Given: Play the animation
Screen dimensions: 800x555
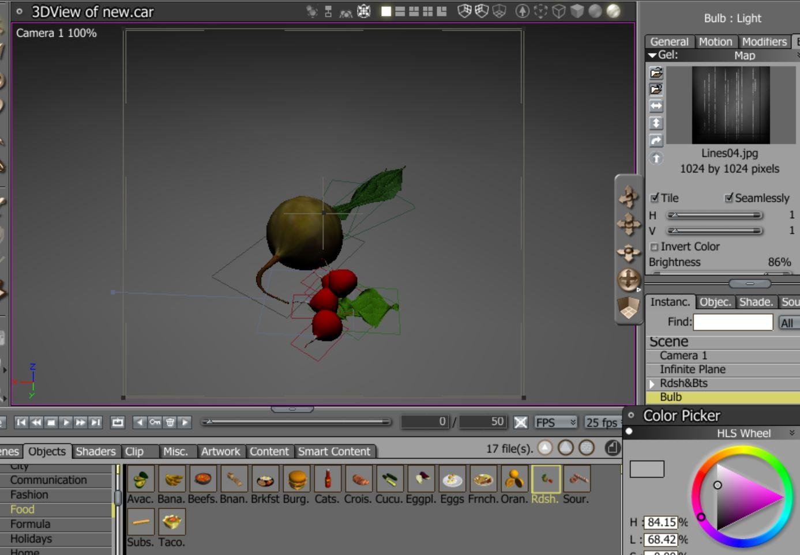Looking at the screenshot, I should point(66,422).
